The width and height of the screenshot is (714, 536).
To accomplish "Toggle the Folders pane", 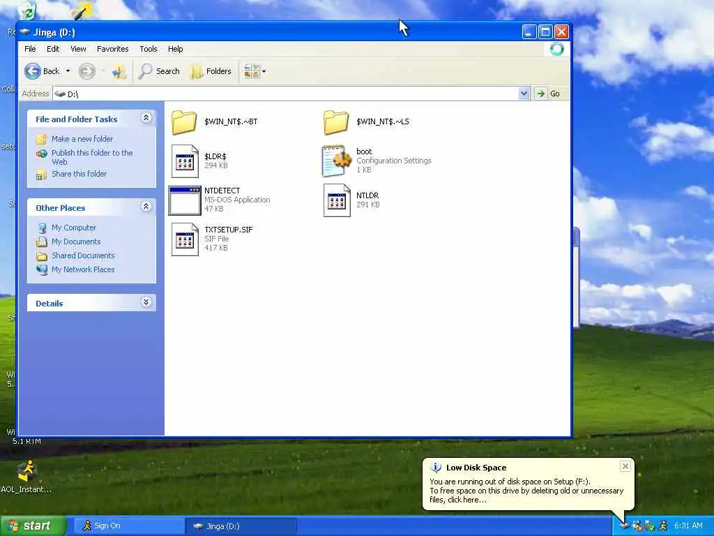I will [211, 71].
